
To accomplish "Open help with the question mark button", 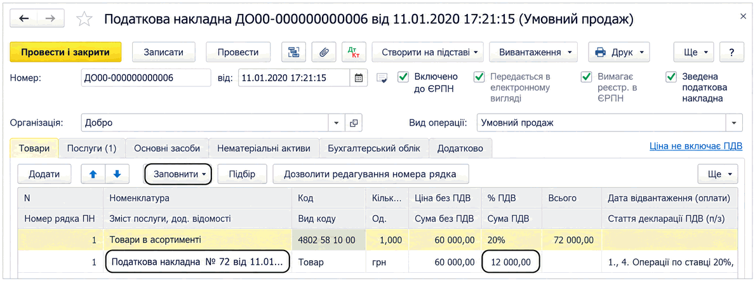I will pos(732,52).
